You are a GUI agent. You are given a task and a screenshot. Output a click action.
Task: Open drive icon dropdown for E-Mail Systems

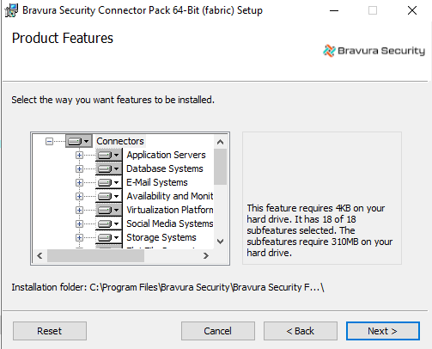[x=109, y=182]
